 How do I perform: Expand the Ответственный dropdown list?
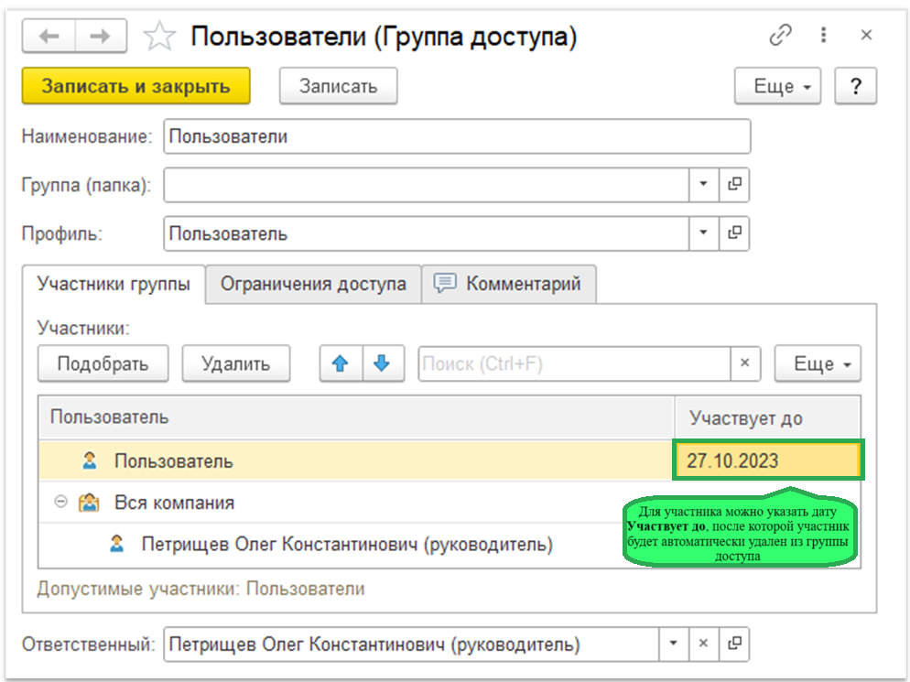coord(673,644)
